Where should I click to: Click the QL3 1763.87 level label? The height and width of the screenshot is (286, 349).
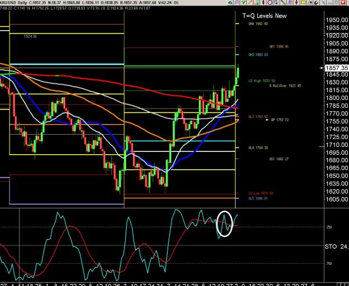coord(258,117)
